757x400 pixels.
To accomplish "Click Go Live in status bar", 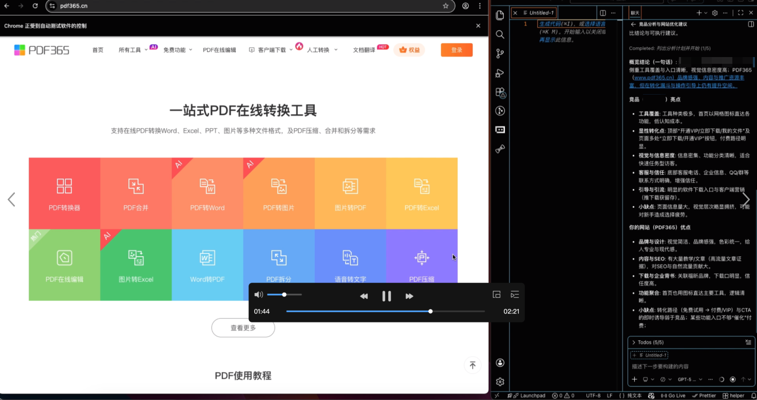I will (673, 395).
